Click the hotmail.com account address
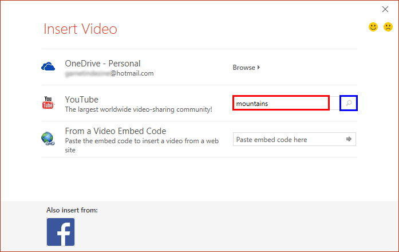 click(109, 73)
